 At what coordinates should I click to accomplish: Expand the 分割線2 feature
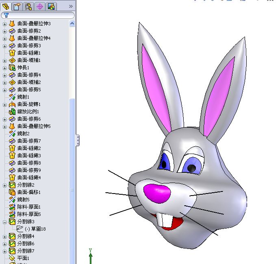(4, 185)
